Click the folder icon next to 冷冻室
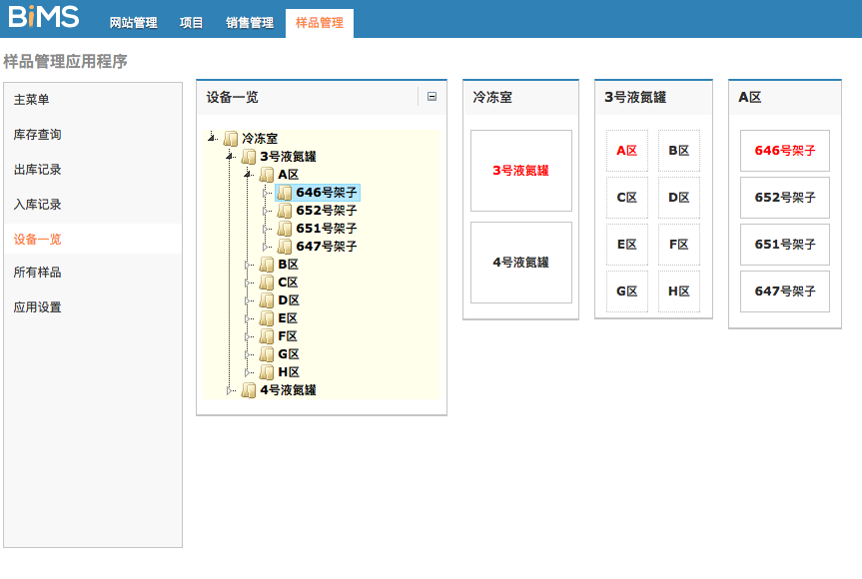862x579 pixels. [x=231, y=138]
